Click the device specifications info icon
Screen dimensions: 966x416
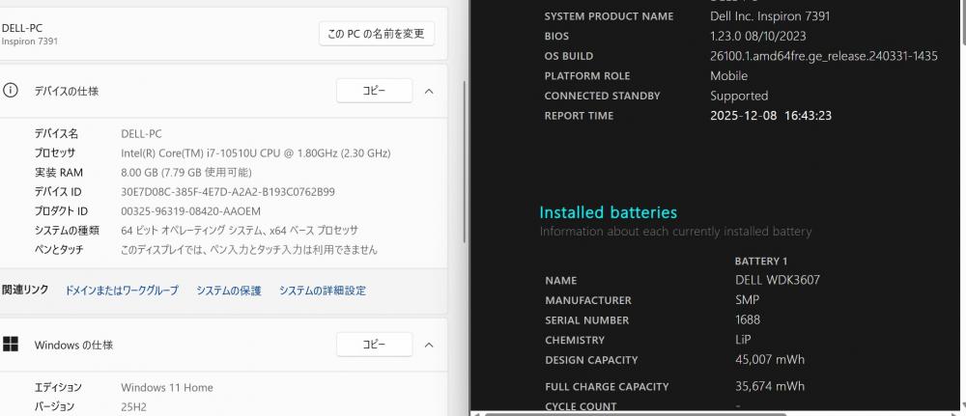point(10,91)
